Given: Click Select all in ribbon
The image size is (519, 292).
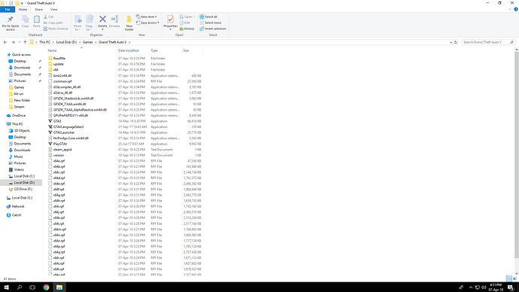Looking at the screenshot, I should coord(208,17).
